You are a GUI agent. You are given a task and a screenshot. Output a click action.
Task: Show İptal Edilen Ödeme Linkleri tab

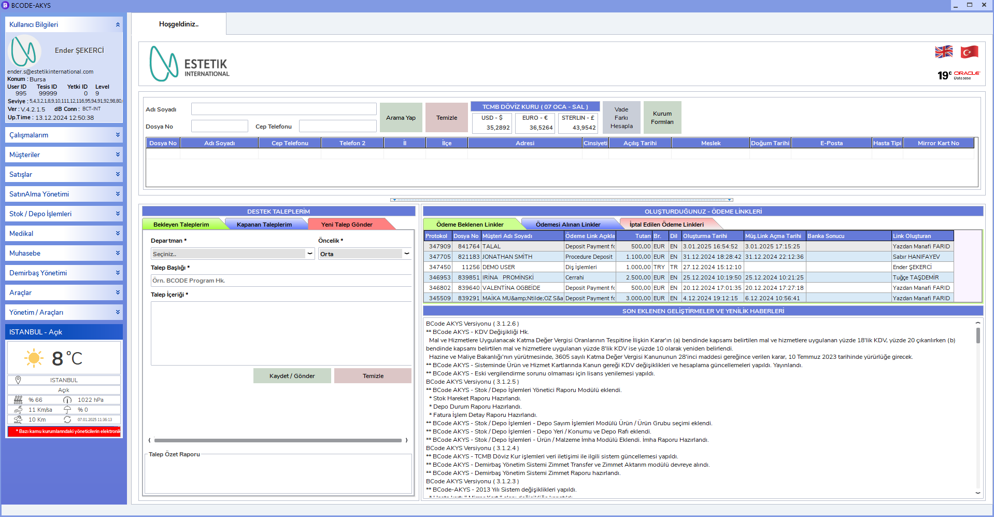click(666, 225)
